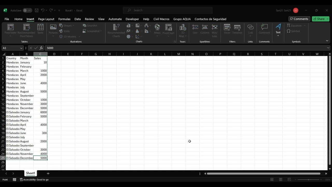This screenshot has width=332, height=187.
Task: Expand the formula bar
Action: [328, 48]
